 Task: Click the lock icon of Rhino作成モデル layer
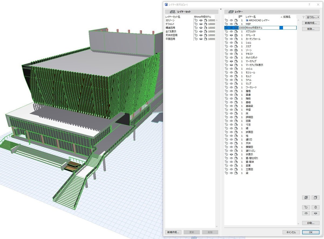227,28
